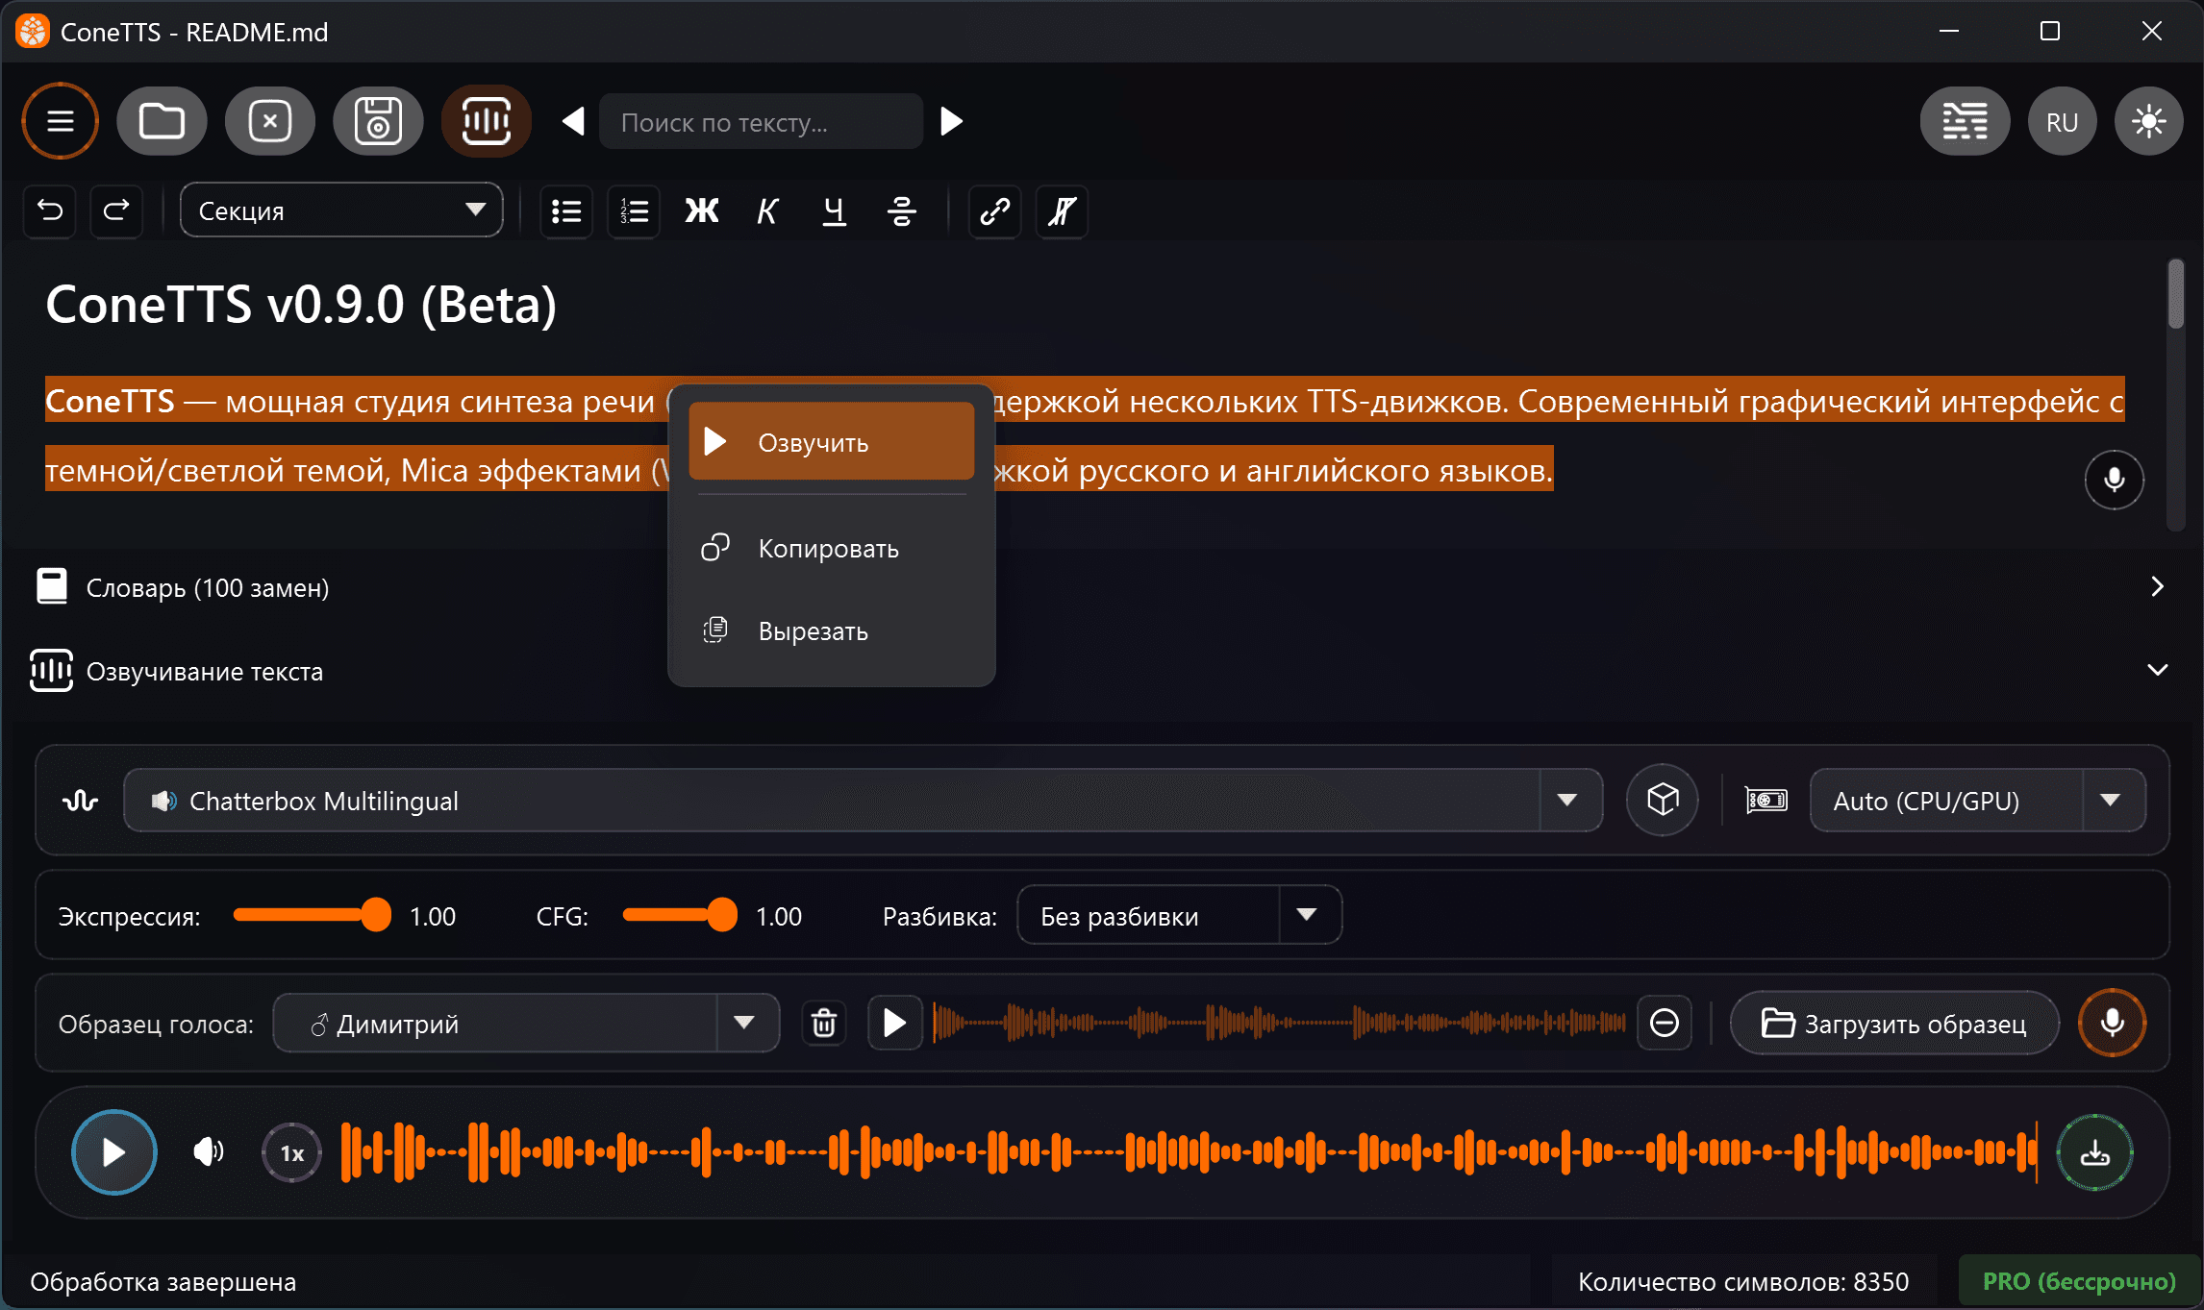Open a file with the folder icon
Screen dimensions: 2204x1310
tap(162, 121)
